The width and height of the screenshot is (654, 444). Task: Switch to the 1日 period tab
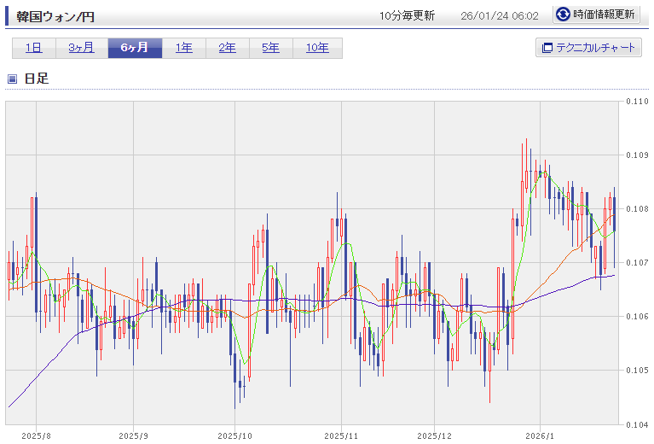tap(34, 48)
